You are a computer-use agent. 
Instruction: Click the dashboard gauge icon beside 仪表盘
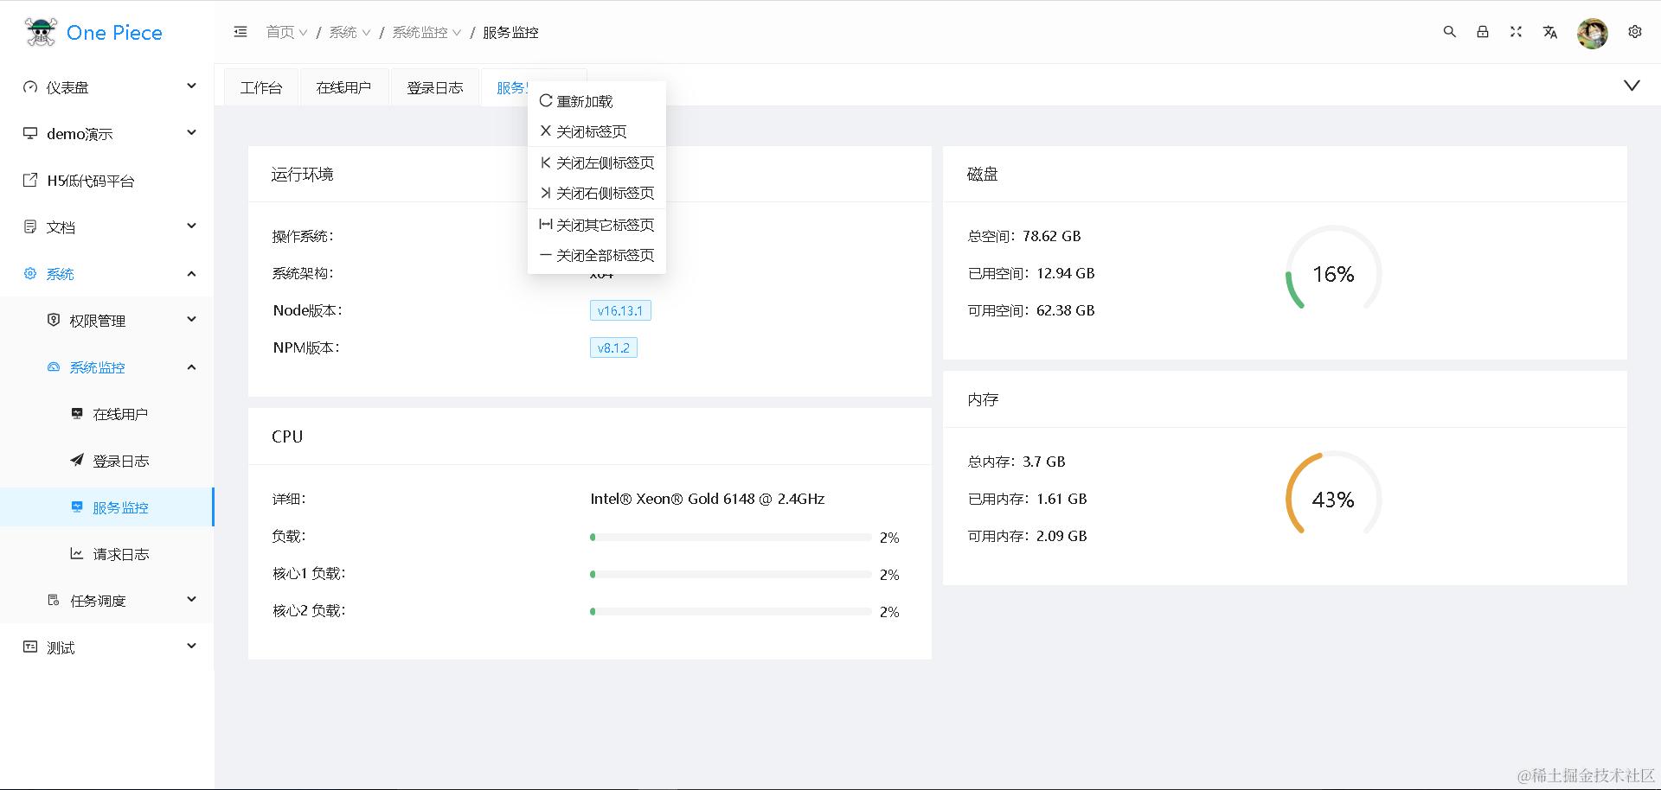tap(30, 86)
